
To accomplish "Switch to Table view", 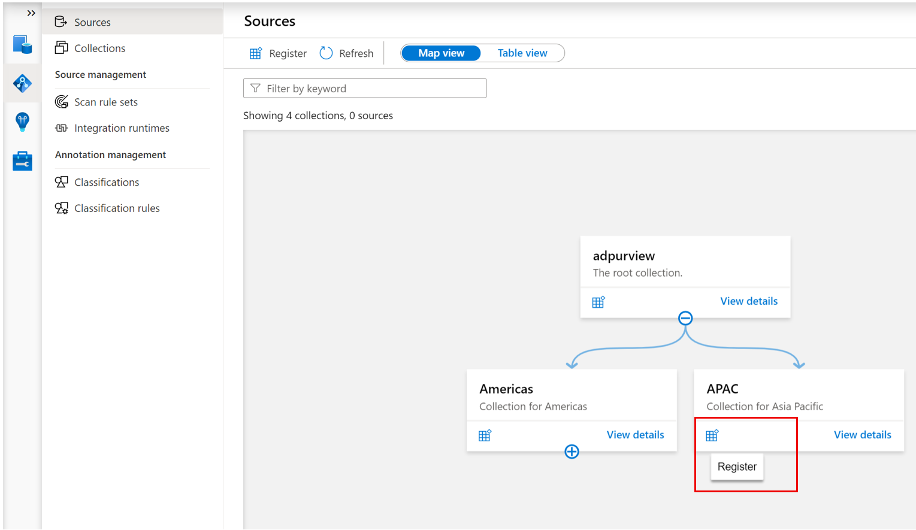I will point(522,53).
